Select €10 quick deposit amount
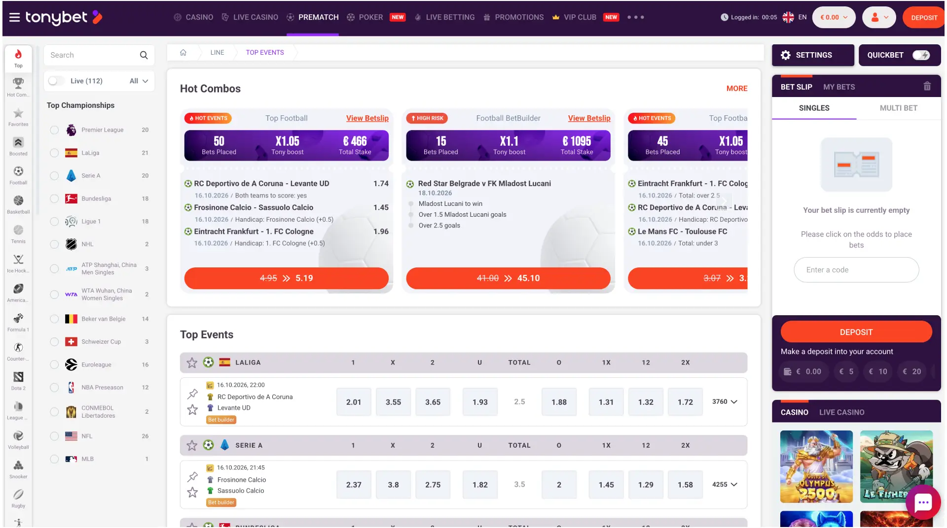The height and width of the screenshot is (528, 947). 878,372
